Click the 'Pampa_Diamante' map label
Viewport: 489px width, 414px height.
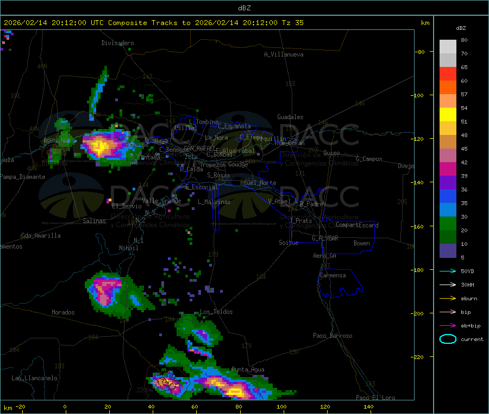point(22,177)
